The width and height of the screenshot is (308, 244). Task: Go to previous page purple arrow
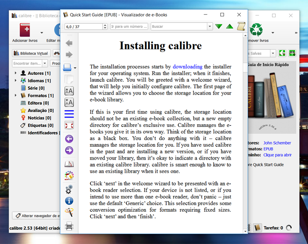69,139
